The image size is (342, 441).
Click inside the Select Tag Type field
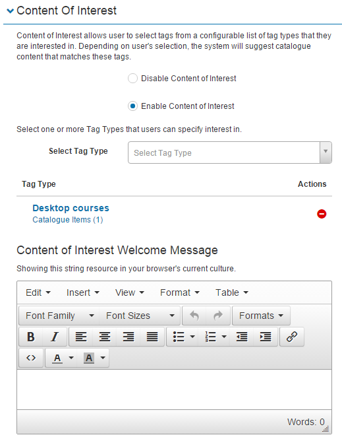pyautogui.click(x=224, y=153)
